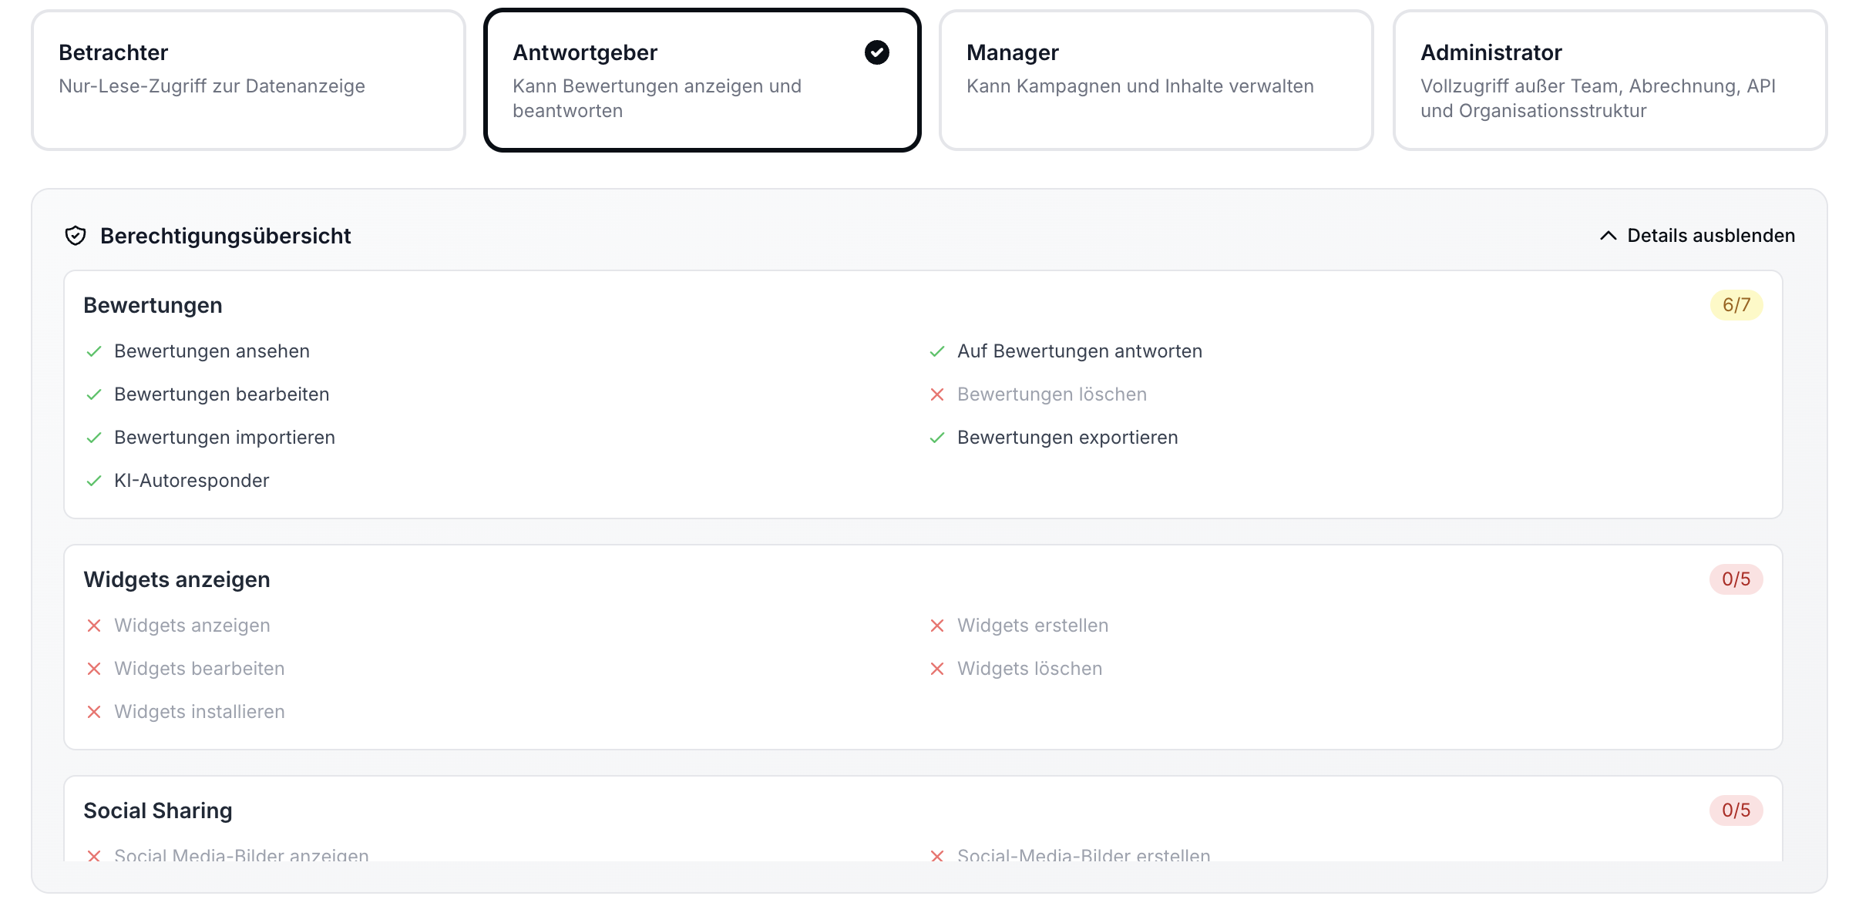Click red X beside Widgets installieren
Screen dimensions: 1859x906
(94, 712)
